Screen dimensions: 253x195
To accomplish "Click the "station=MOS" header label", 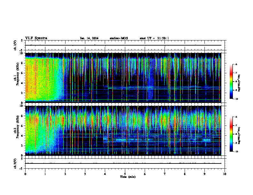I will click(119, 38).
